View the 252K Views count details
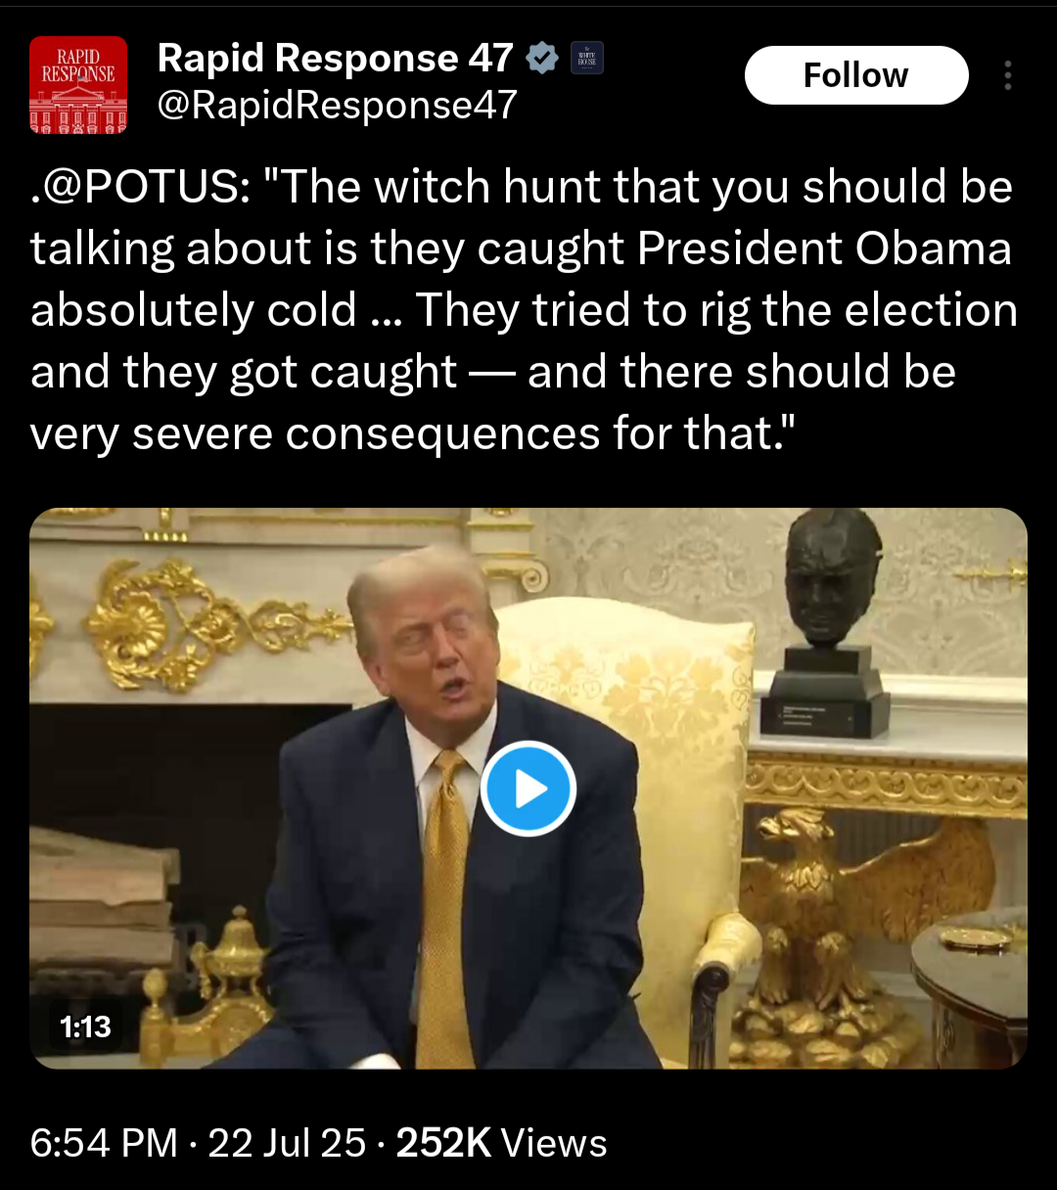Screen dimensions: 1057x1190 coord(501,1143)
